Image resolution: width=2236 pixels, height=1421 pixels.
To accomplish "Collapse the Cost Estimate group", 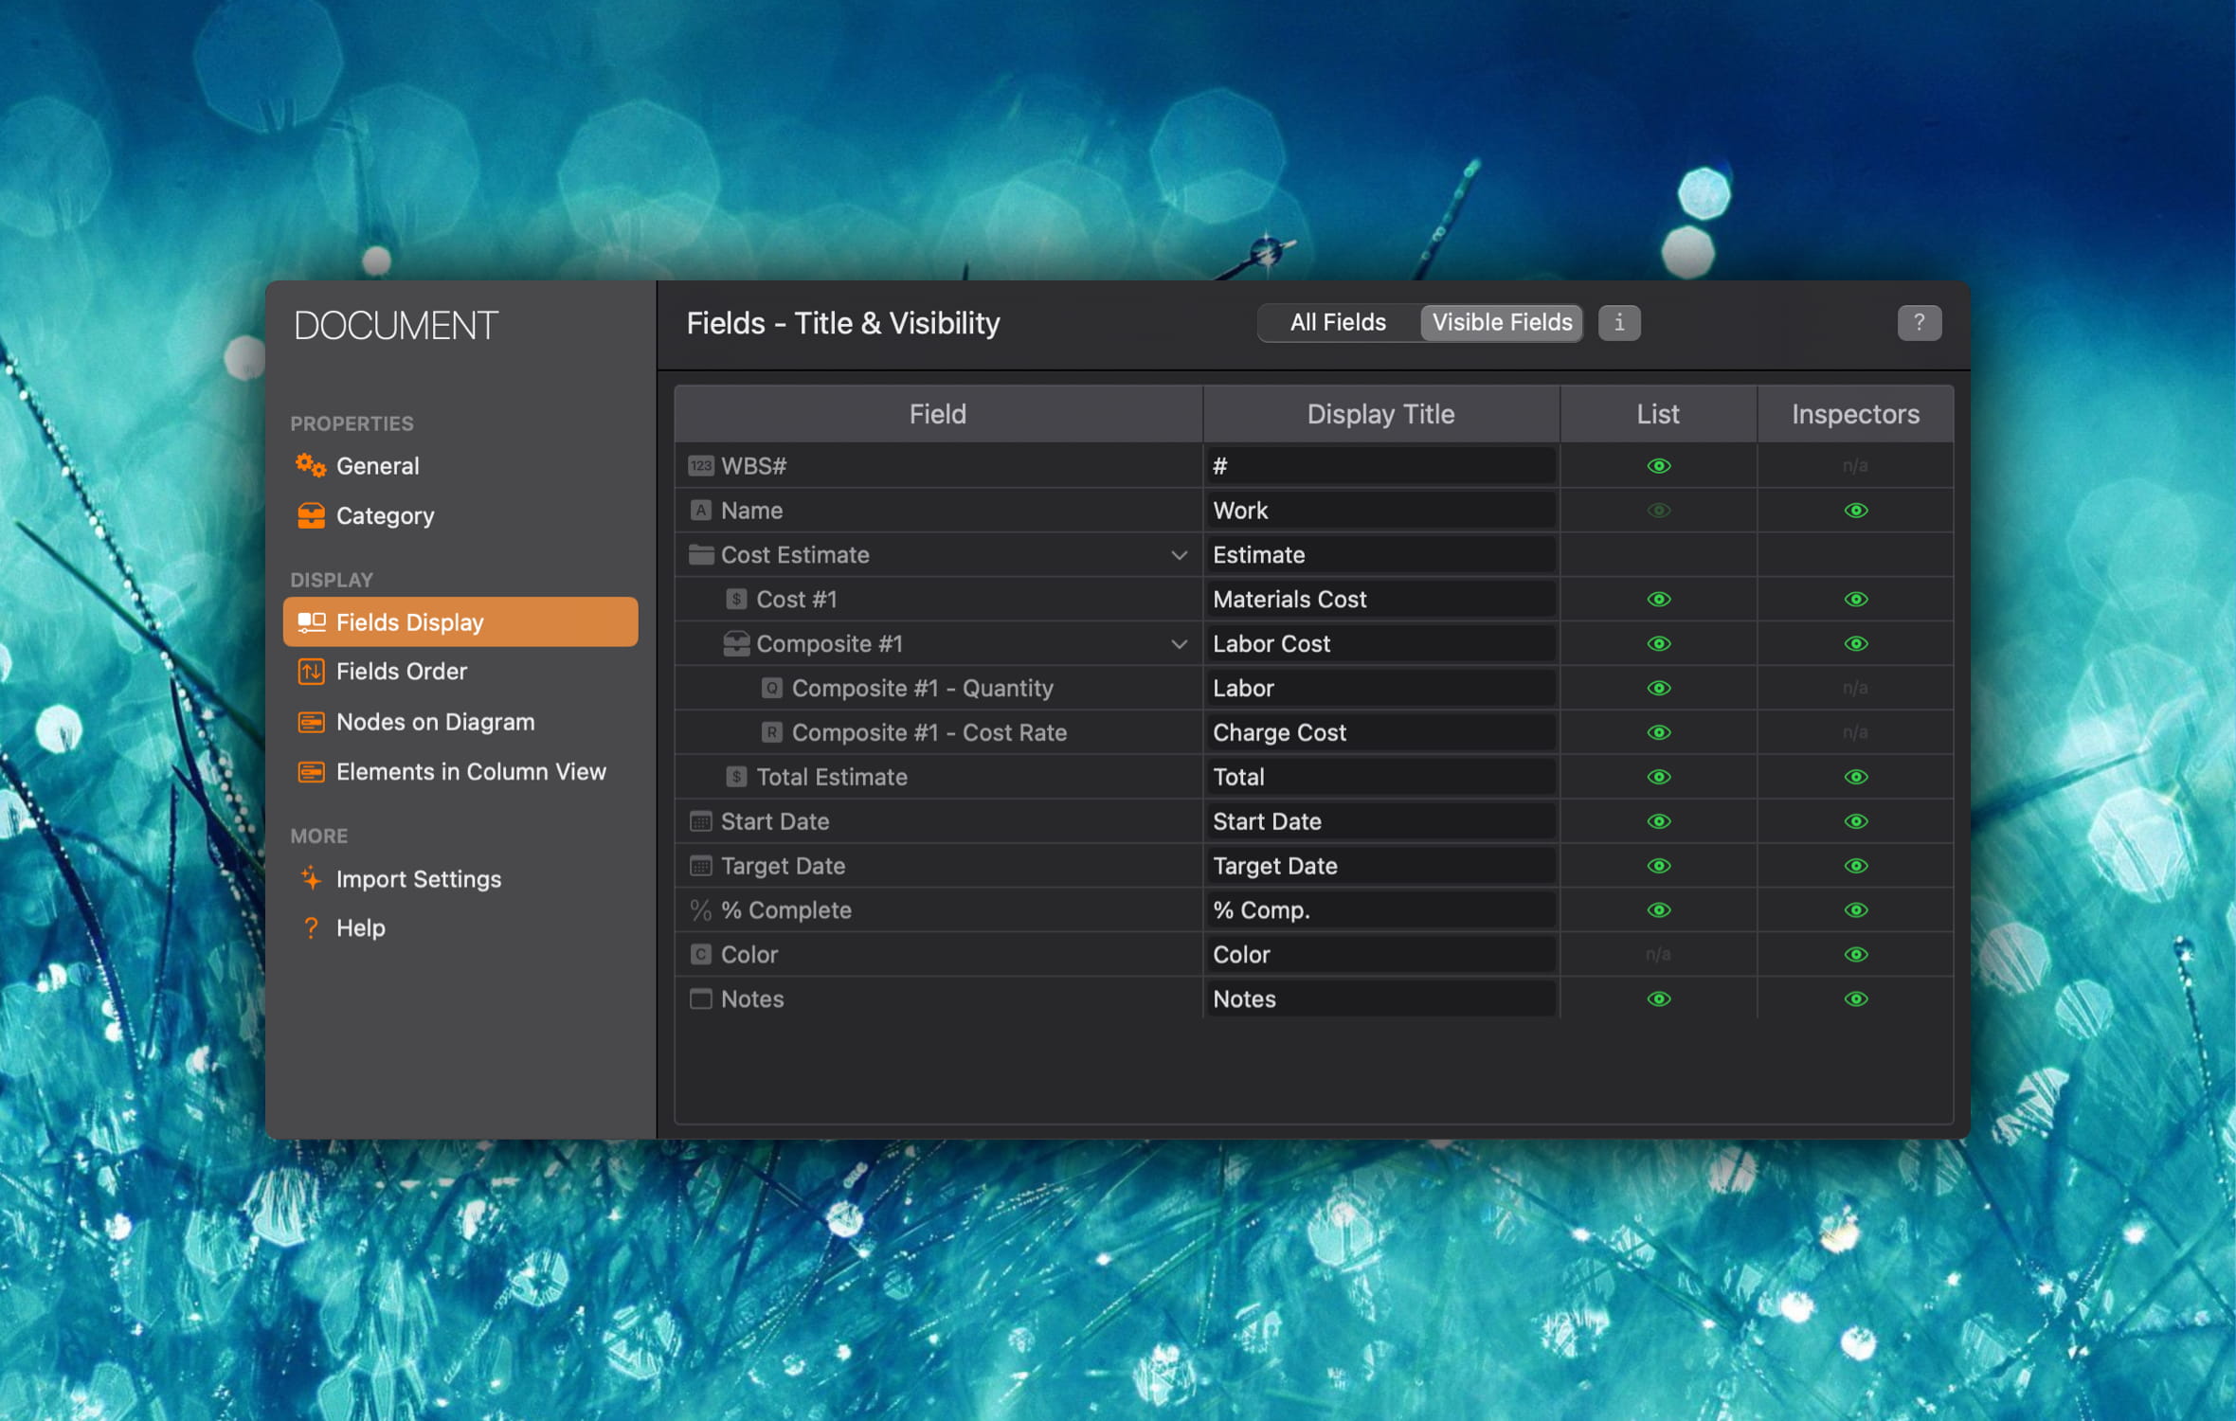I will tap(1179, 555).
